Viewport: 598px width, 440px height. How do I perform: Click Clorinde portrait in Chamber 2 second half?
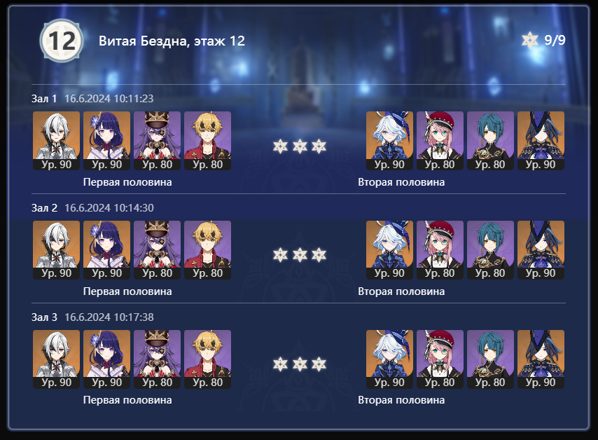pyautogui.click(x=541, y=250)
